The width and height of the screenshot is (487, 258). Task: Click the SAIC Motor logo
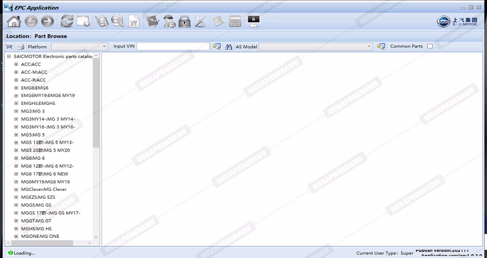[457, 21]
